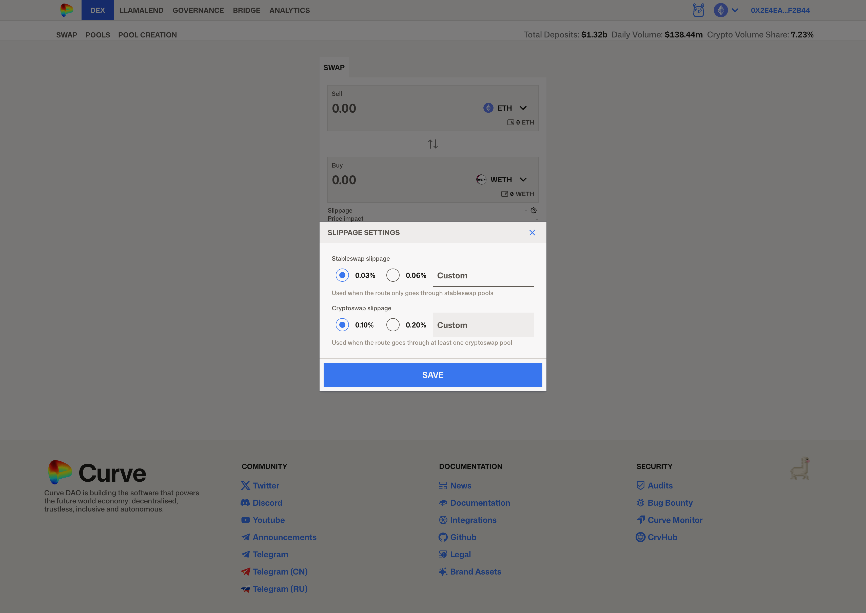
Task: Go to GOVERNANCE in the top nav
Action: [x=198, y=10]
